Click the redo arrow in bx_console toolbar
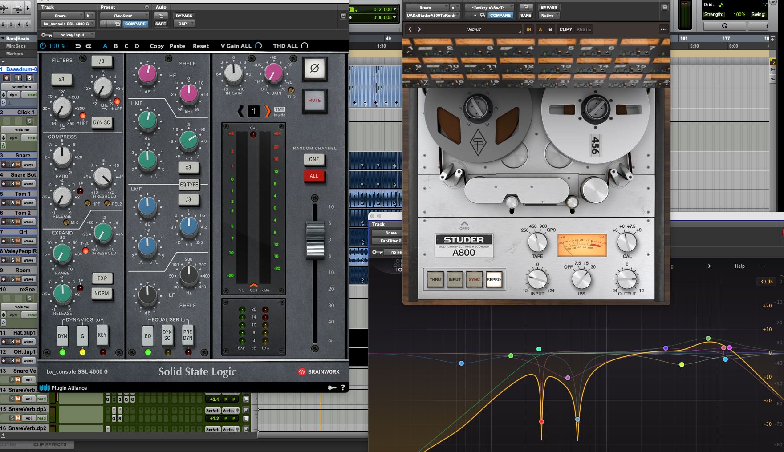The height and width of the screenshot is (452, 784). (88, 46)
